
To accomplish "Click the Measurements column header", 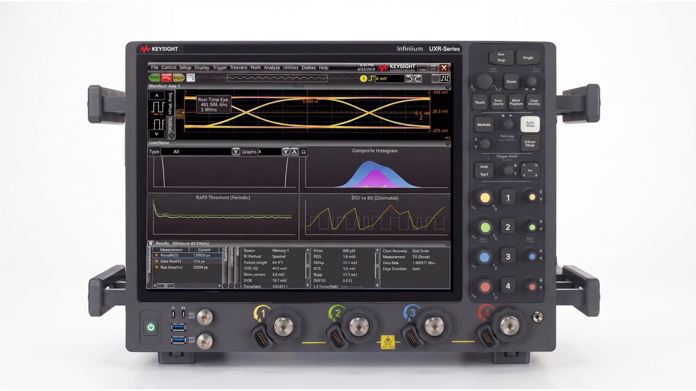I will pos(171,250).
